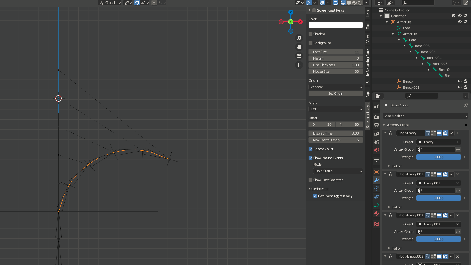Viewport: 471px width, 265px height.
Task: Open View Layer properties tab
Action: tap(377, 133)
